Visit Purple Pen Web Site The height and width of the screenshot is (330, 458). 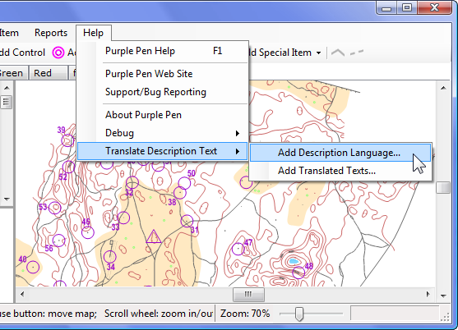pos(163,74)
